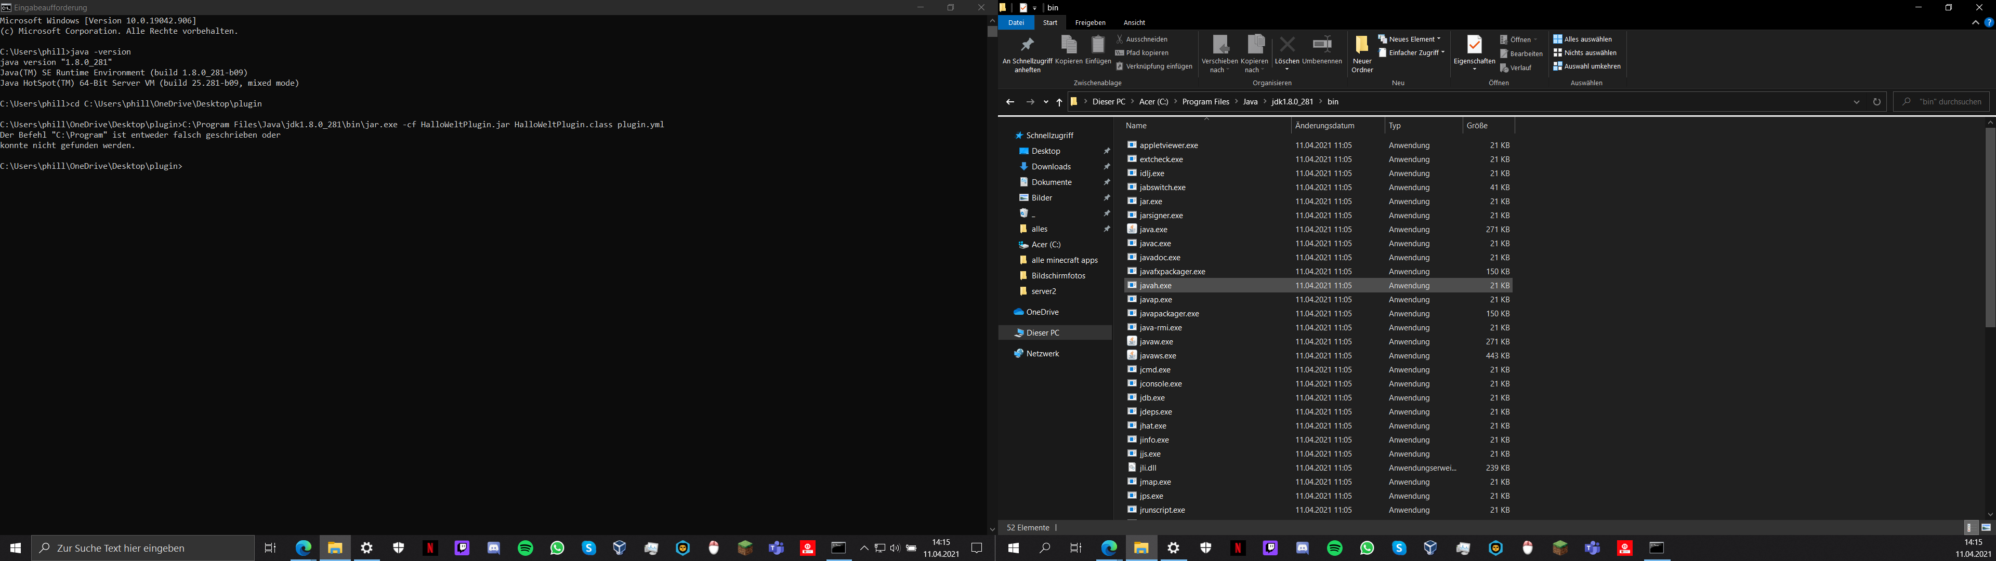This screenshot has width=1996, height=561.
Task: Collapse the Explorer ribbon
Action: [1975, 22]
